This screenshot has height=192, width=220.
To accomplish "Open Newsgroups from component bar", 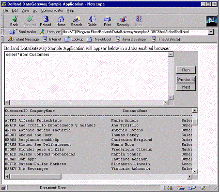I will tap(192, 188).
